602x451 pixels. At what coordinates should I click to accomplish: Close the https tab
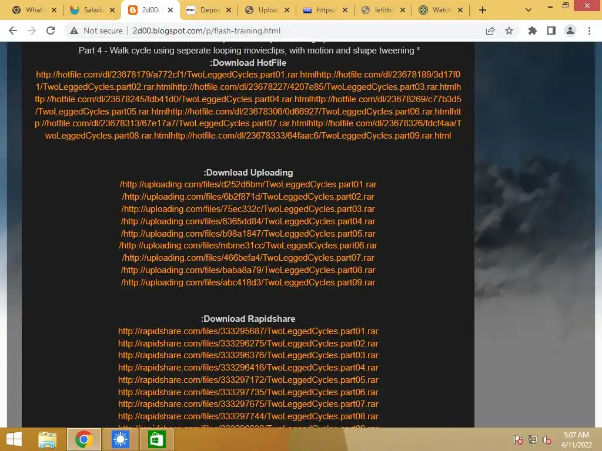point(345,11)
